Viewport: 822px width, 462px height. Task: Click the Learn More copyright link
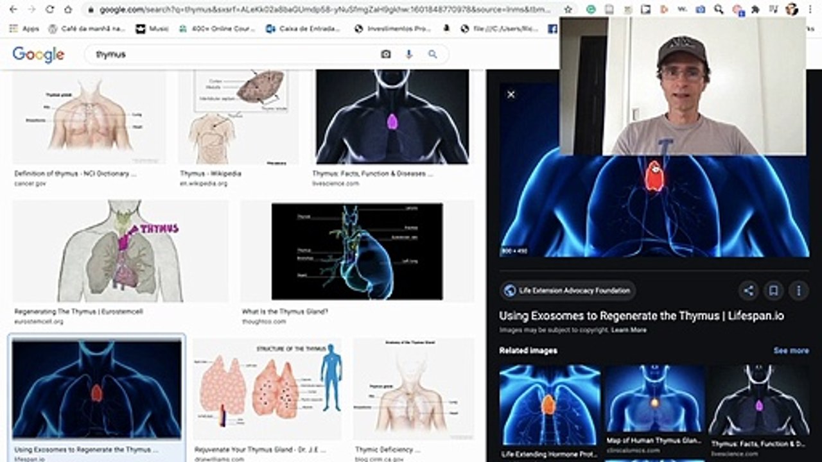click(x=629, y=330)
